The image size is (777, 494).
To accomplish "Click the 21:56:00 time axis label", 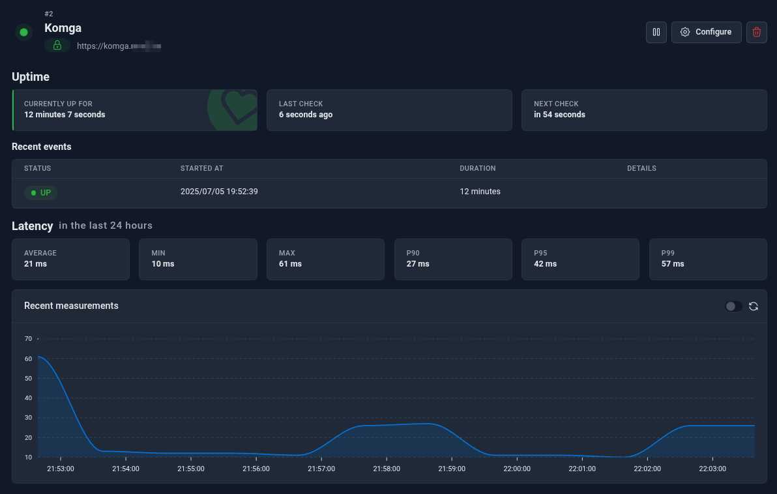I will 256,469.
